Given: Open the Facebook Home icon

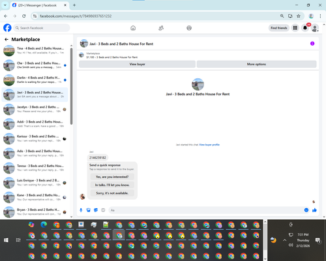Looking at the screenshot, I should click(133, 28).
